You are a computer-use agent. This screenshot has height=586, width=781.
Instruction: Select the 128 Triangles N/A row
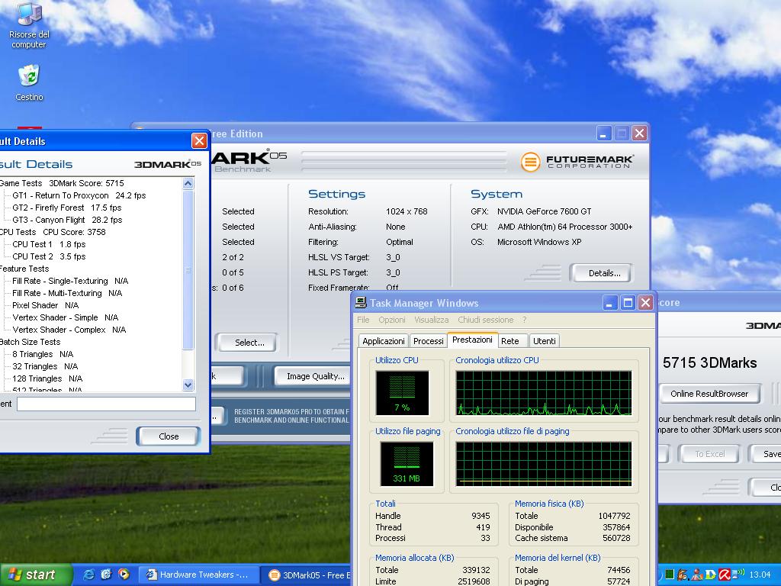tap(47, 378)
